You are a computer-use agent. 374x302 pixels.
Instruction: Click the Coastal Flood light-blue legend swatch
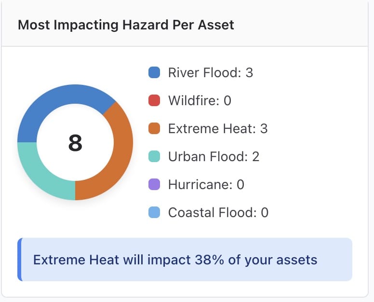(154, 213)
